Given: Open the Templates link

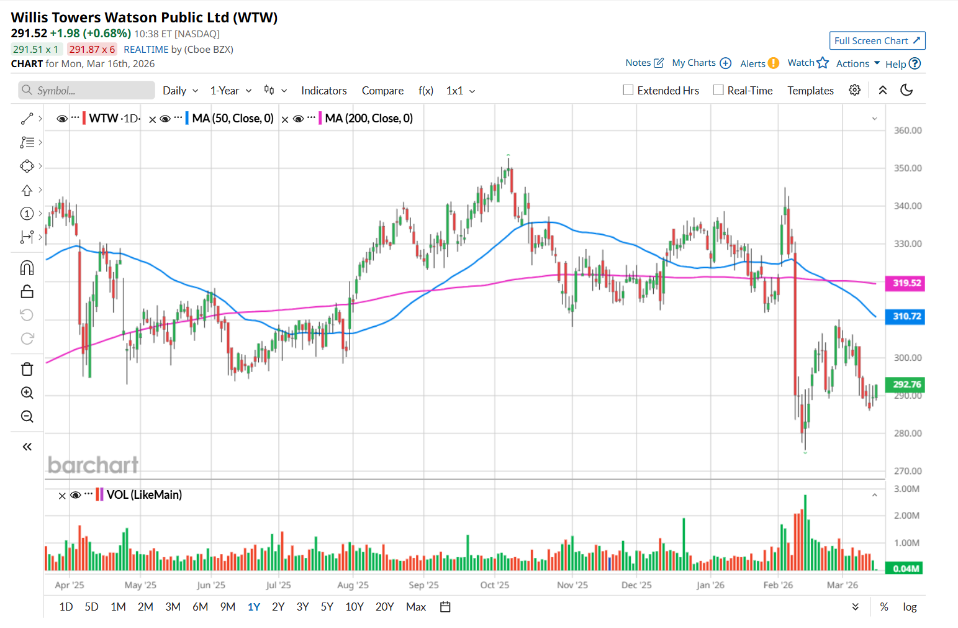Looking at the screenshot, I should click(810, 91).
